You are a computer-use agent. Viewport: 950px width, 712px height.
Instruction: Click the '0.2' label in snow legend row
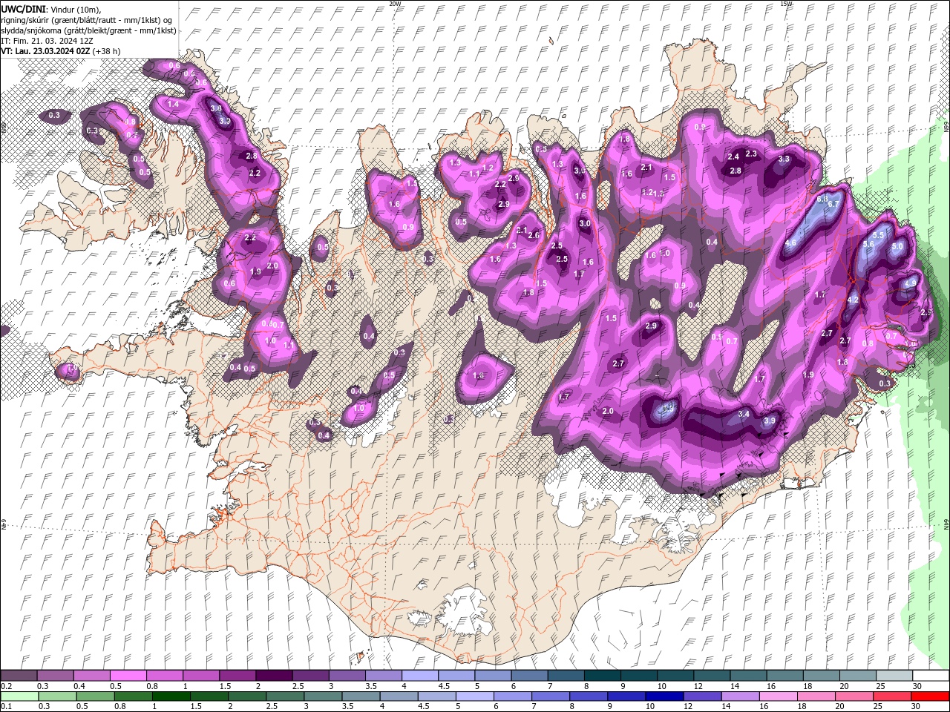[7, 686]
